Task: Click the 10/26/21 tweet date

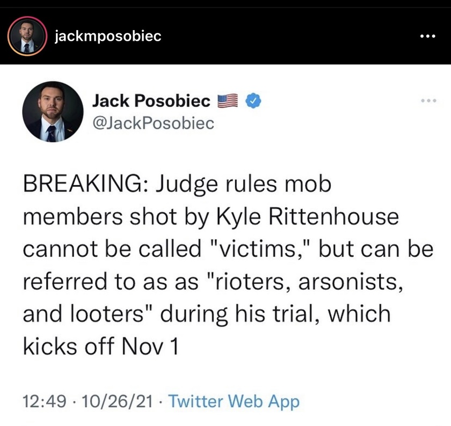Action: click(117, 401)
